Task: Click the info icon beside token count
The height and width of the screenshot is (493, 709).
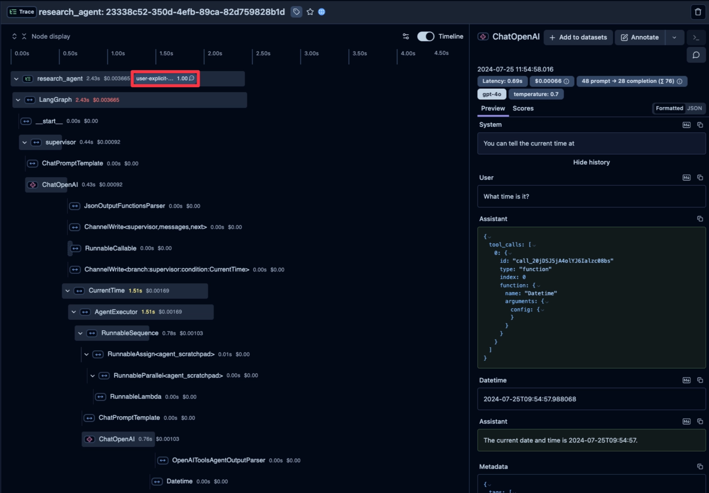Action: (x=680, y=81)
